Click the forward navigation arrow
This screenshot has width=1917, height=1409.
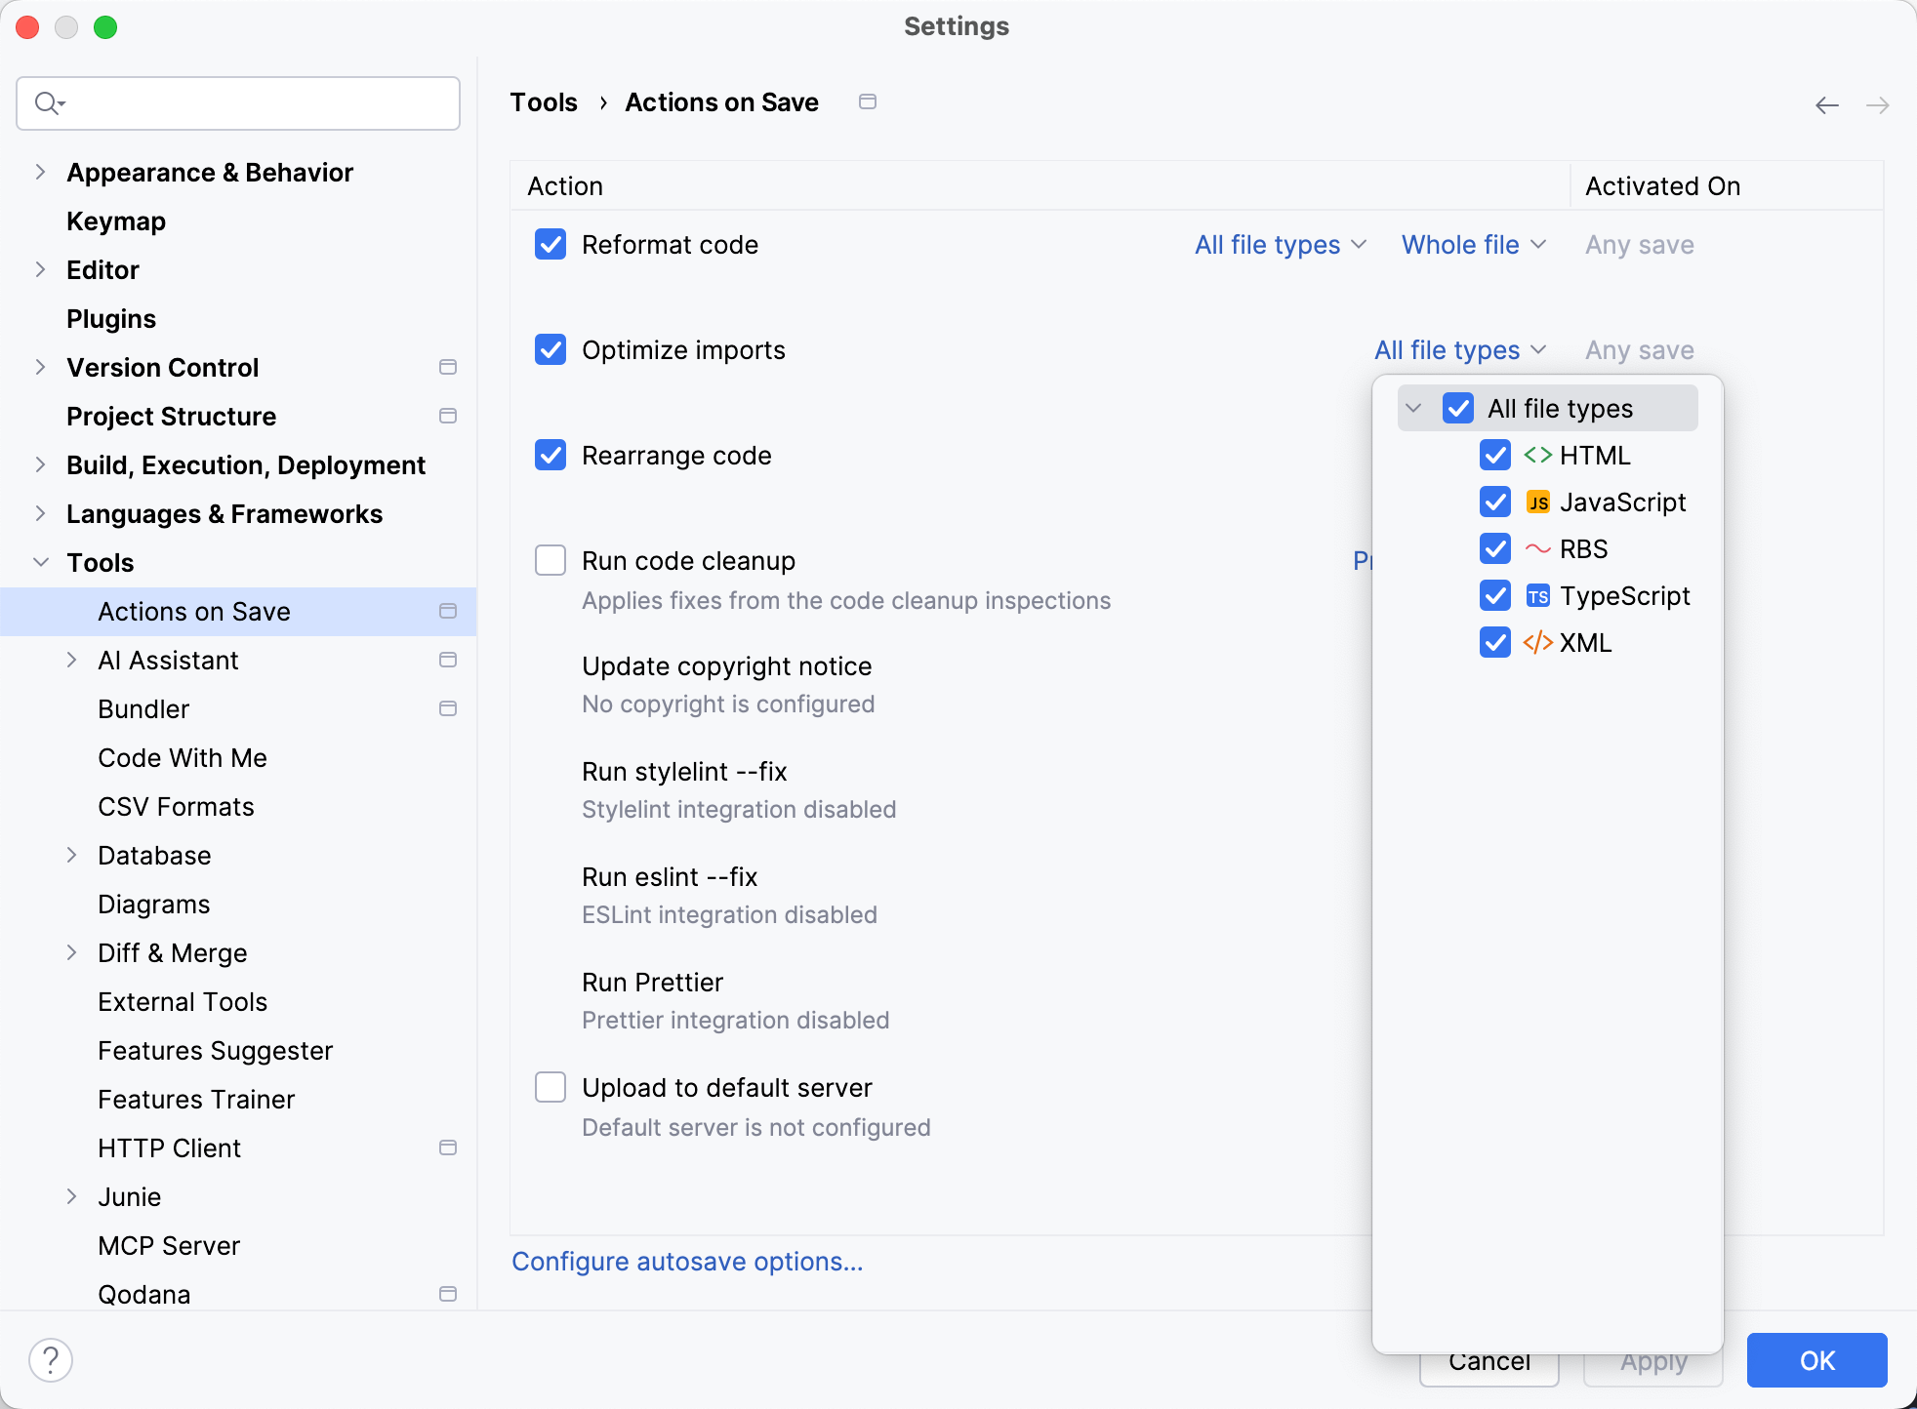[1879, 104]
